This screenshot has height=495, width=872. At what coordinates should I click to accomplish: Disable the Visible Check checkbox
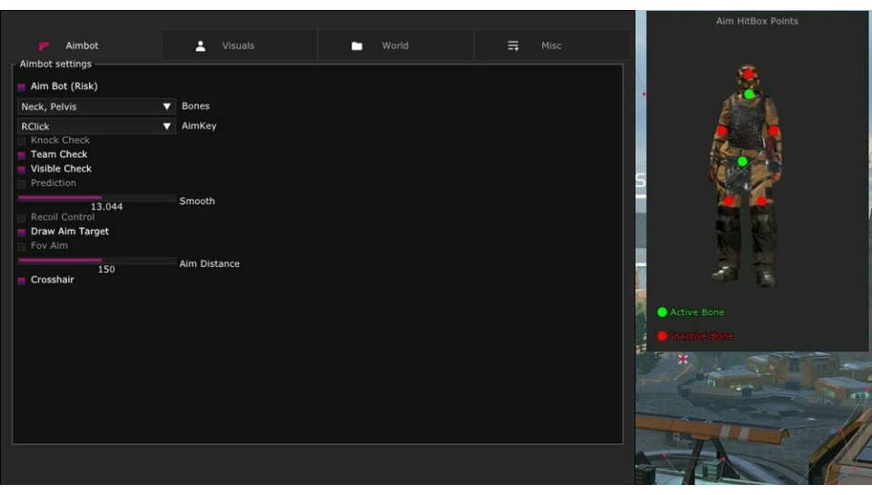pyautogui.click(x=22, y=170)
